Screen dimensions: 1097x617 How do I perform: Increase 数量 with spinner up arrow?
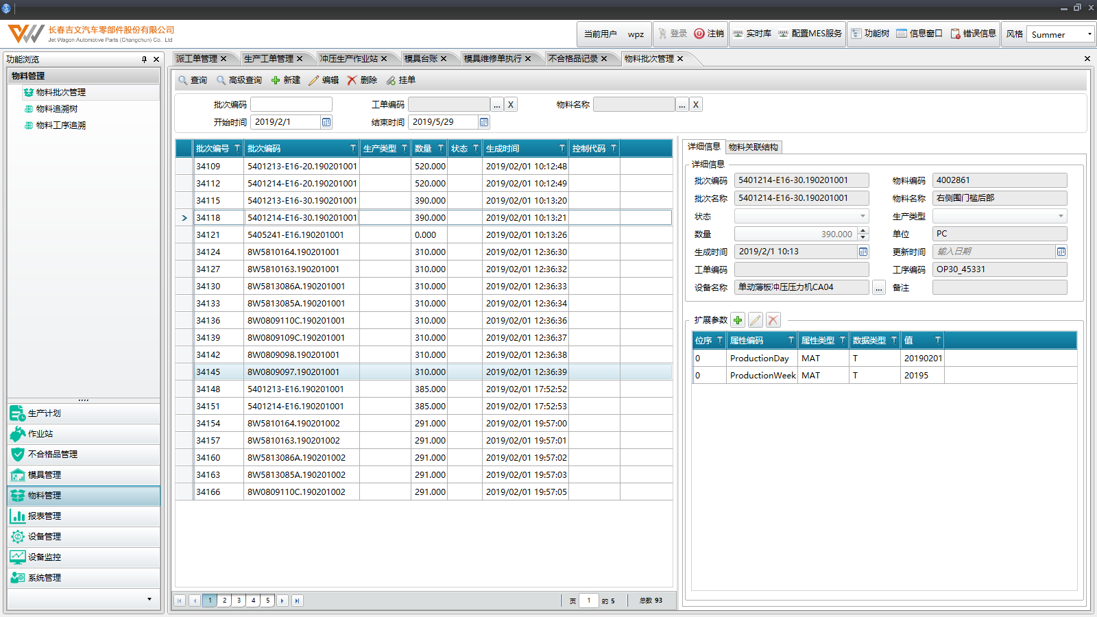coord(863,230)
